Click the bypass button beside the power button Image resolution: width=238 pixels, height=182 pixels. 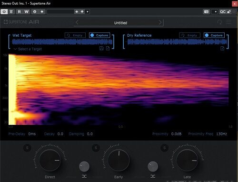(x=11, y=12)
